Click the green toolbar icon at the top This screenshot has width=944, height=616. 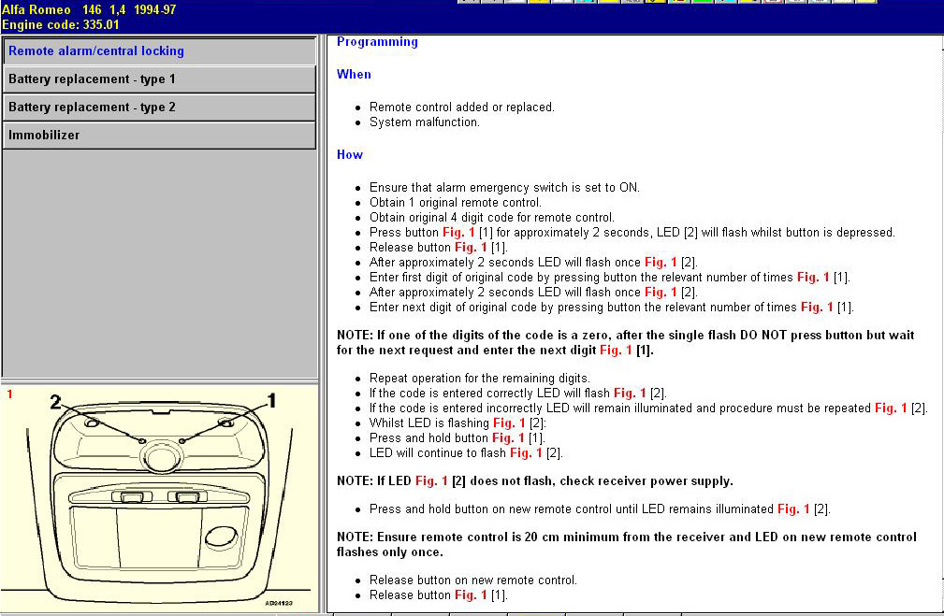(702, 4)
